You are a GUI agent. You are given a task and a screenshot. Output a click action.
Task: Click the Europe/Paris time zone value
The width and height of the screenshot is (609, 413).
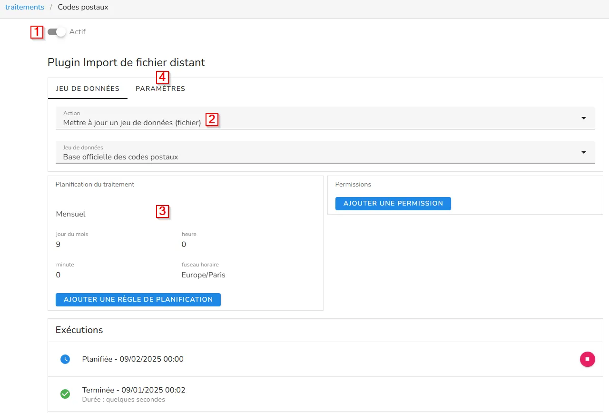point(204,275)
